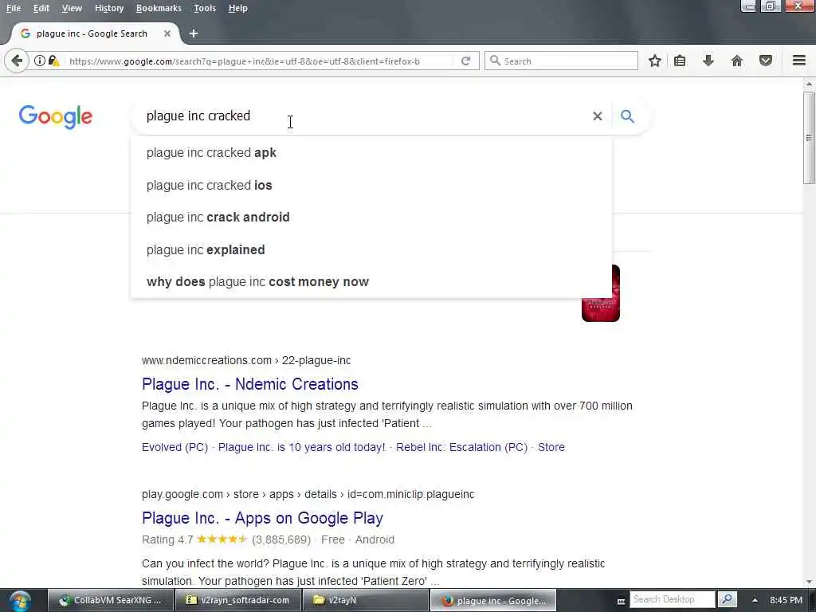This screenshot has width=816, height=612.
Task: Open the Bookmarks menu
Action: coord(159,8)
